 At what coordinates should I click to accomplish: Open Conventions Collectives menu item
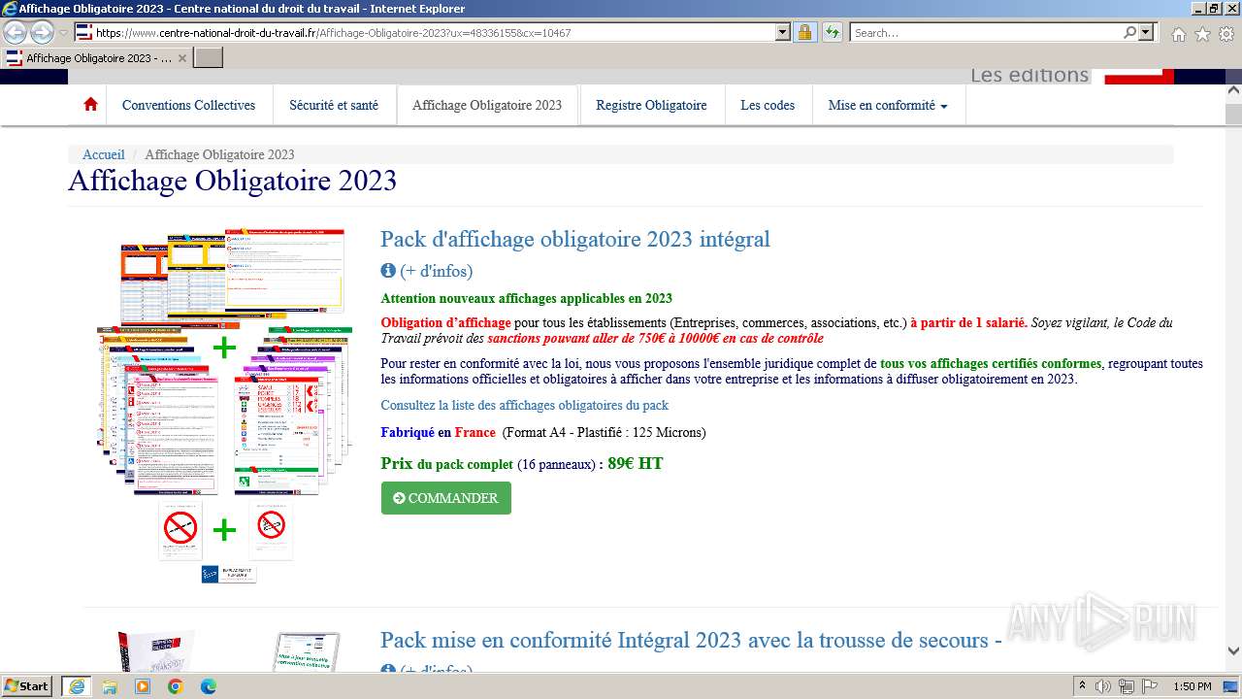click(x=188, y=105)
